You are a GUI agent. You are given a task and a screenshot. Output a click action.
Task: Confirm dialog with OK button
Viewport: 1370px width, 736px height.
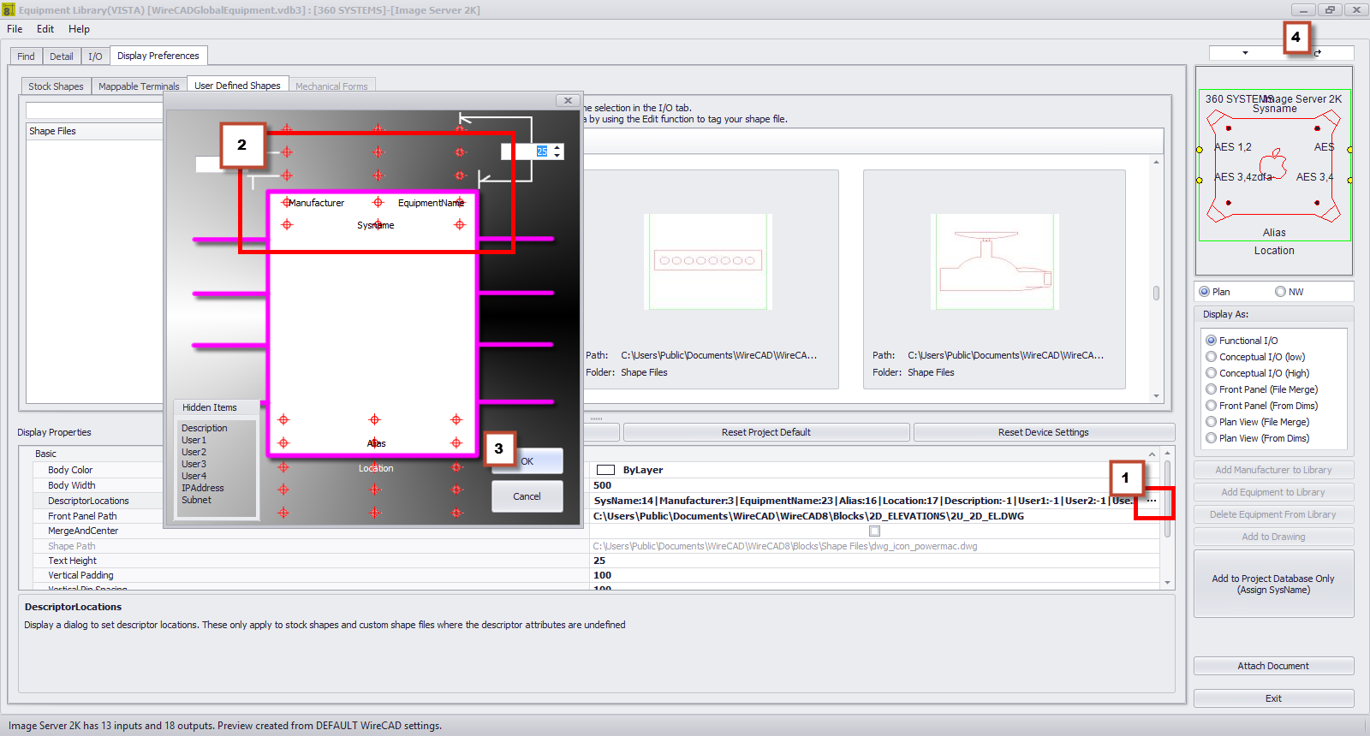pos(527,461)
